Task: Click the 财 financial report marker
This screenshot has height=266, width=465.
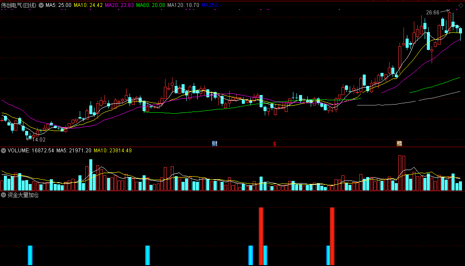Action: (x=215, y=144)
